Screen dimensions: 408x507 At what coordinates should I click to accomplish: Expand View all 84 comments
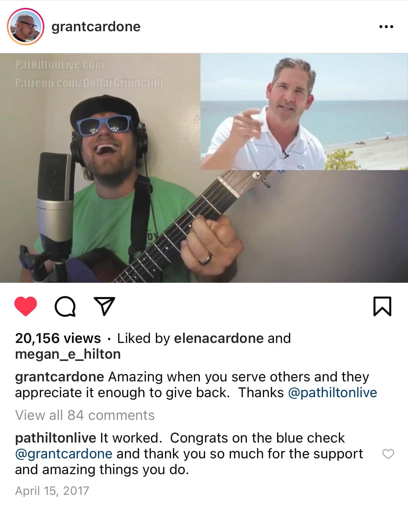85,415
